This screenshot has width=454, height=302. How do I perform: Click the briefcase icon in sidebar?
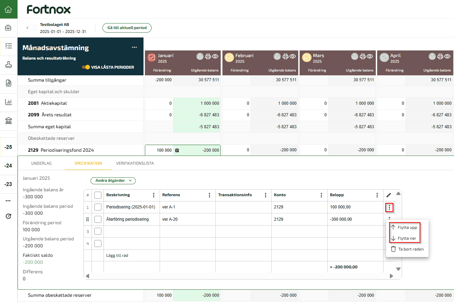8,28
